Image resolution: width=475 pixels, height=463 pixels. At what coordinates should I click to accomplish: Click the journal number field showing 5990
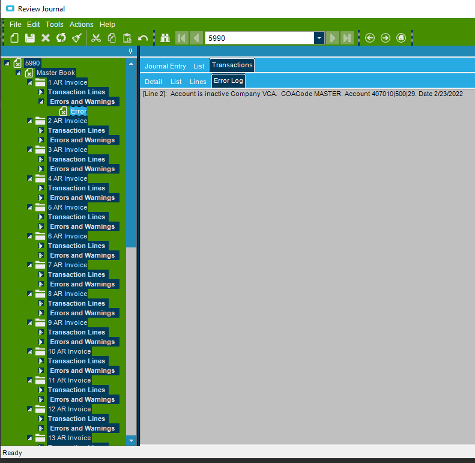[x=259, y=38]
